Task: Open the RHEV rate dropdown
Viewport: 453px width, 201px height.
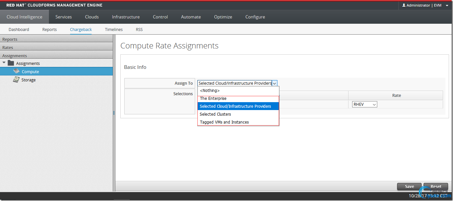Action: click(x=365, y=104)
